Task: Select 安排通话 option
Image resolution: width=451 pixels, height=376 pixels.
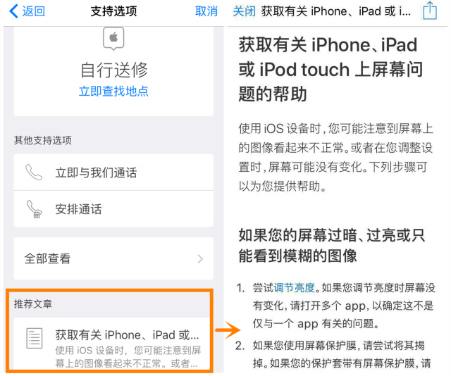Action: [x=113, y=209]
